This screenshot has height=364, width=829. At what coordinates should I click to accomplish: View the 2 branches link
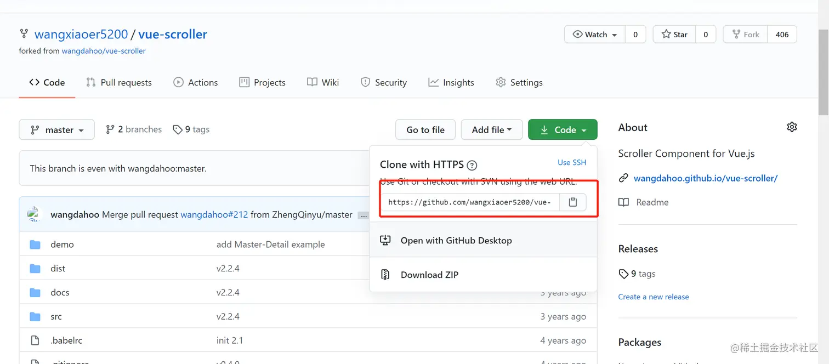point(134,130)
